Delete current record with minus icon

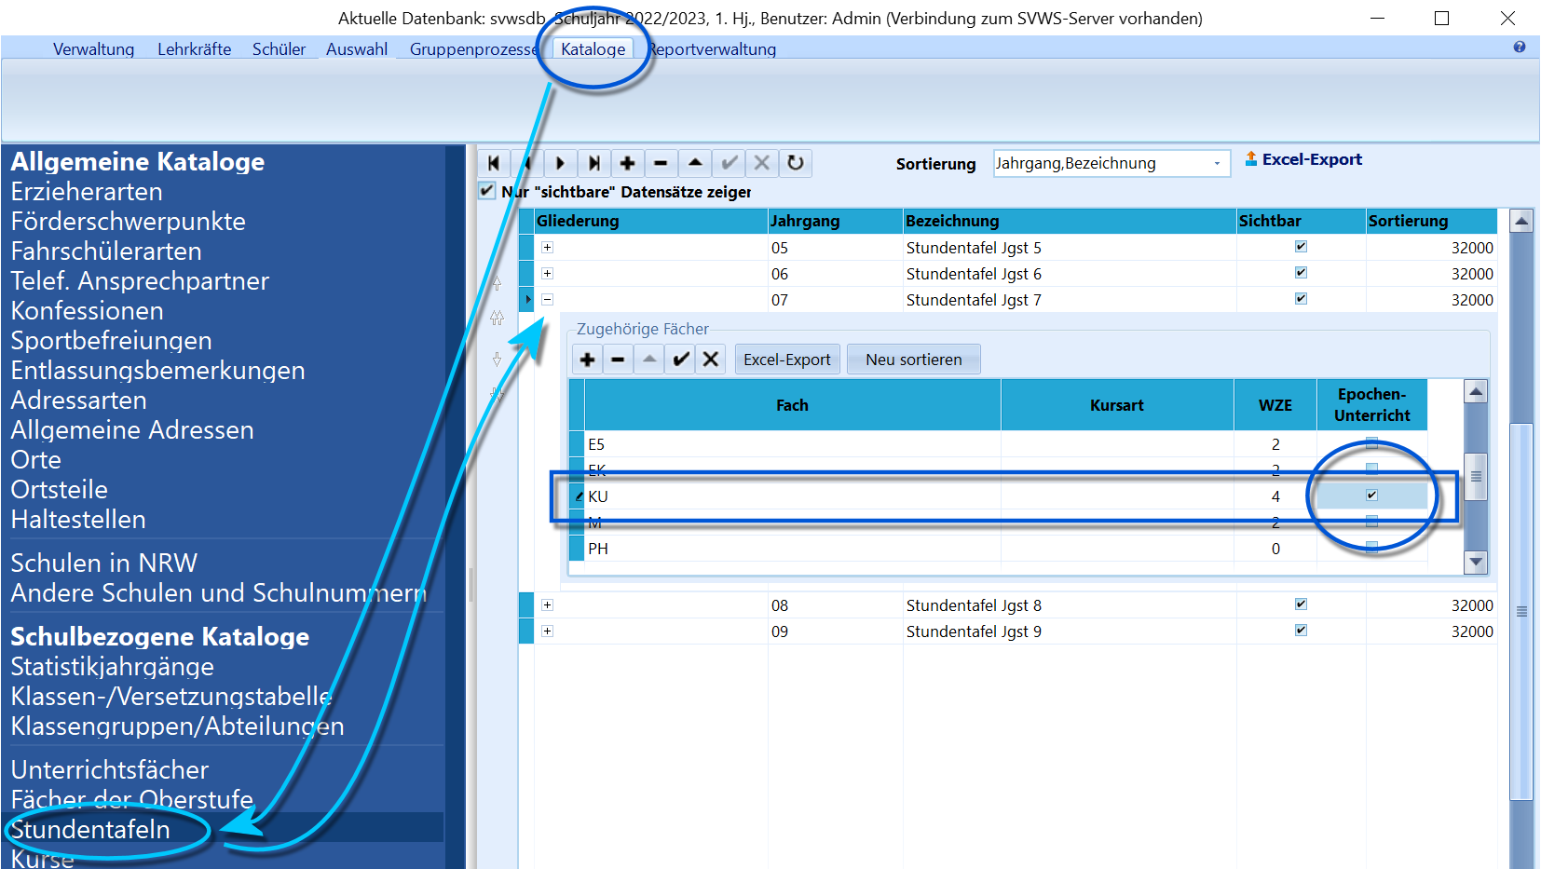point(661,163)
